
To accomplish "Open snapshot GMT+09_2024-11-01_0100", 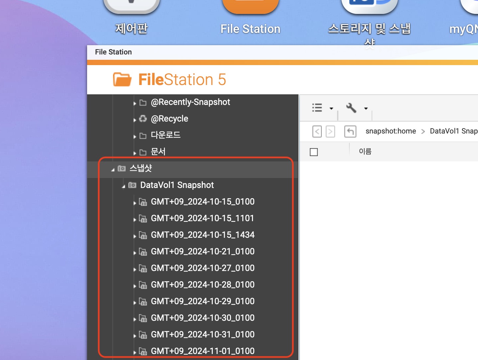I will pos(203,351).
